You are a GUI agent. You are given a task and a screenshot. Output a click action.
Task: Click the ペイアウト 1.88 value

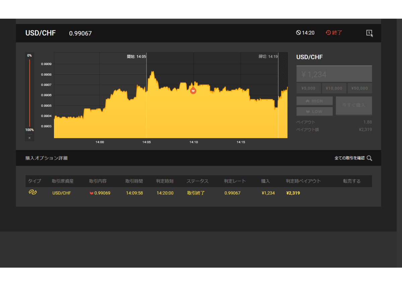tap(367, 122)
